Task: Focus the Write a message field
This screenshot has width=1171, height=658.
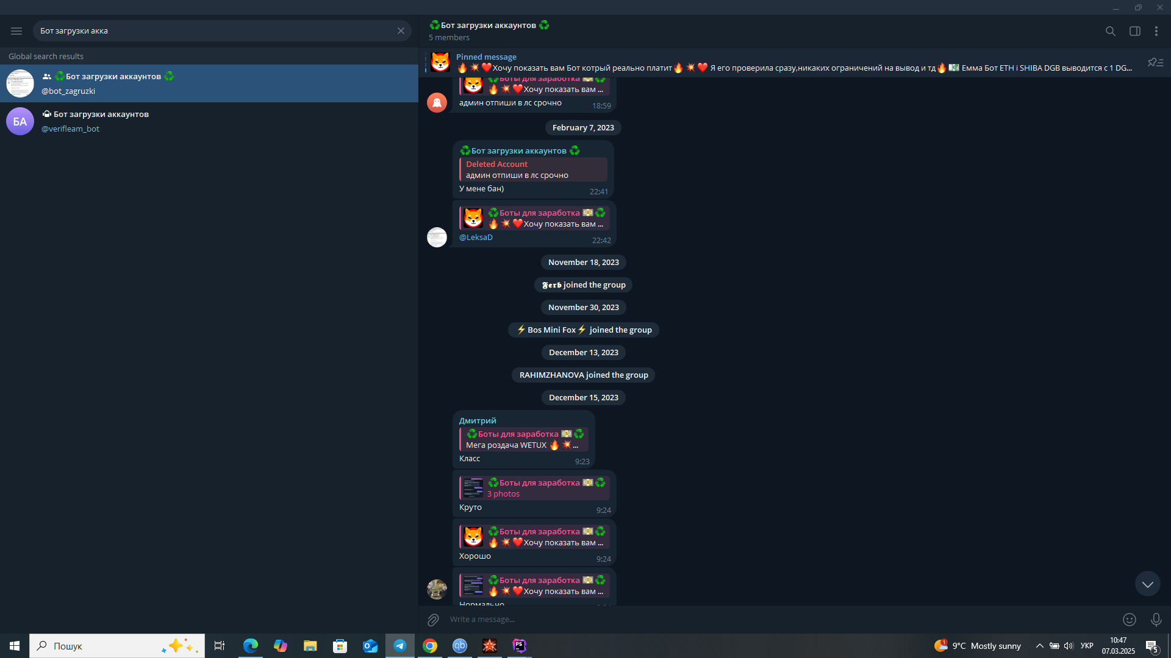Action: coord(781,620)
